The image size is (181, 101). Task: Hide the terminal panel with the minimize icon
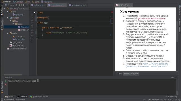click(x=176, y=77)
